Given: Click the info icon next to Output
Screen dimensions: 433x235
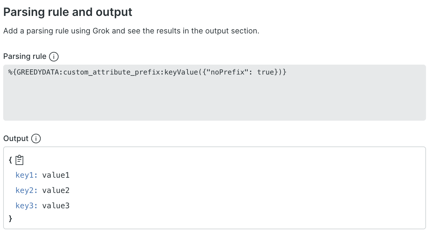Looking at the screenshot, I should [36, 139].
